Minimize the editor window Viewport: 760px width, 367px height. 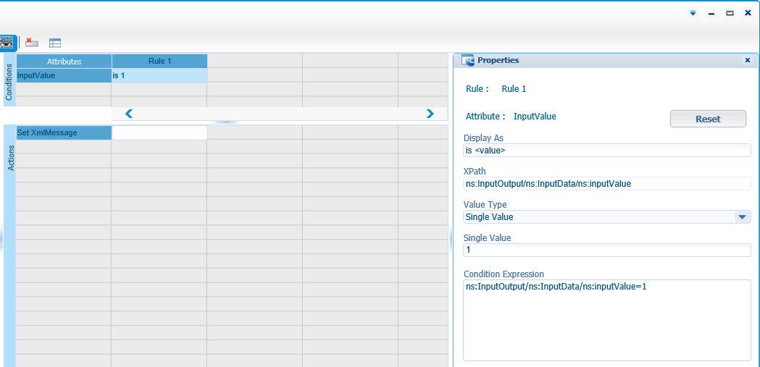point(711,13)
